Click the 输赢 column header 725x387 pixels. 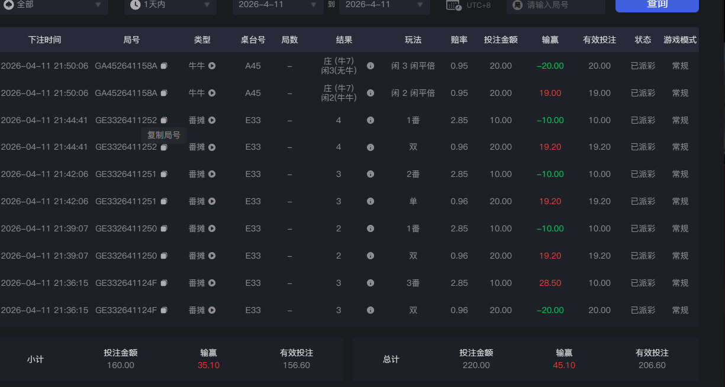point(550,40)
